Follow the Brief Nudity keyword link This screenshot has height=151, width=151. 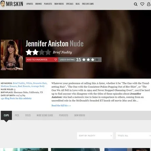[x=19, y=83]
